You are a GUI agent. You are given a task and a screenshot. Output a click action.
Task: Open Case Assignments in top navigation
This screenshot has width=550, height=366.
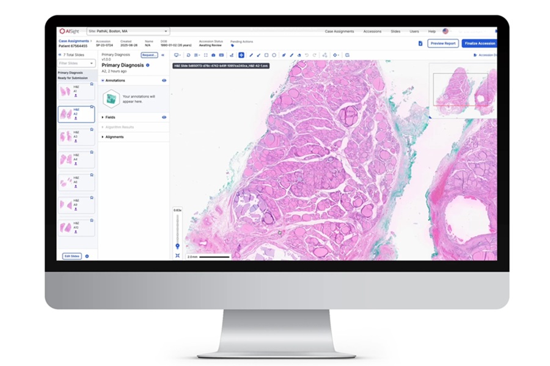pos(339,32)
